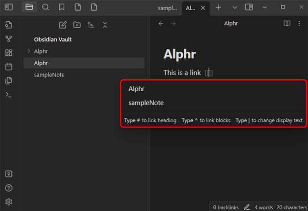Expand the Alphr folder chevron

click(29, 51)
